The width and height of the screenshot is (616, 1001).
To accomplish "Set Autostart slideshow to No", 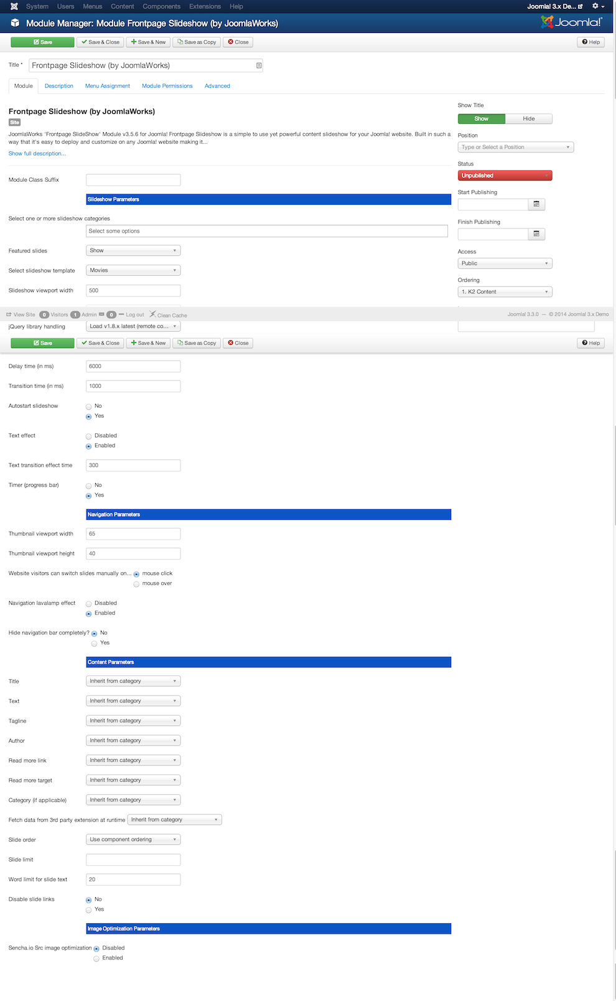I will point(89,407).
